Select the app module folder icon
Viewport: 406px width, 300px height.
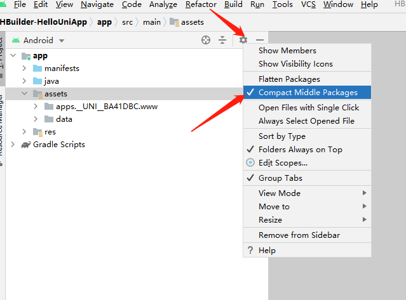point(26,56)
